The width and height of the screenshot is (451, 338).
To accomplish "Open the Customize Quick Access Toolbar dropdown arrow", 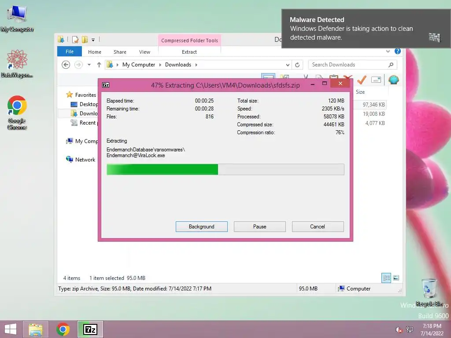I will pyautogui.click(x=93, y=40).
